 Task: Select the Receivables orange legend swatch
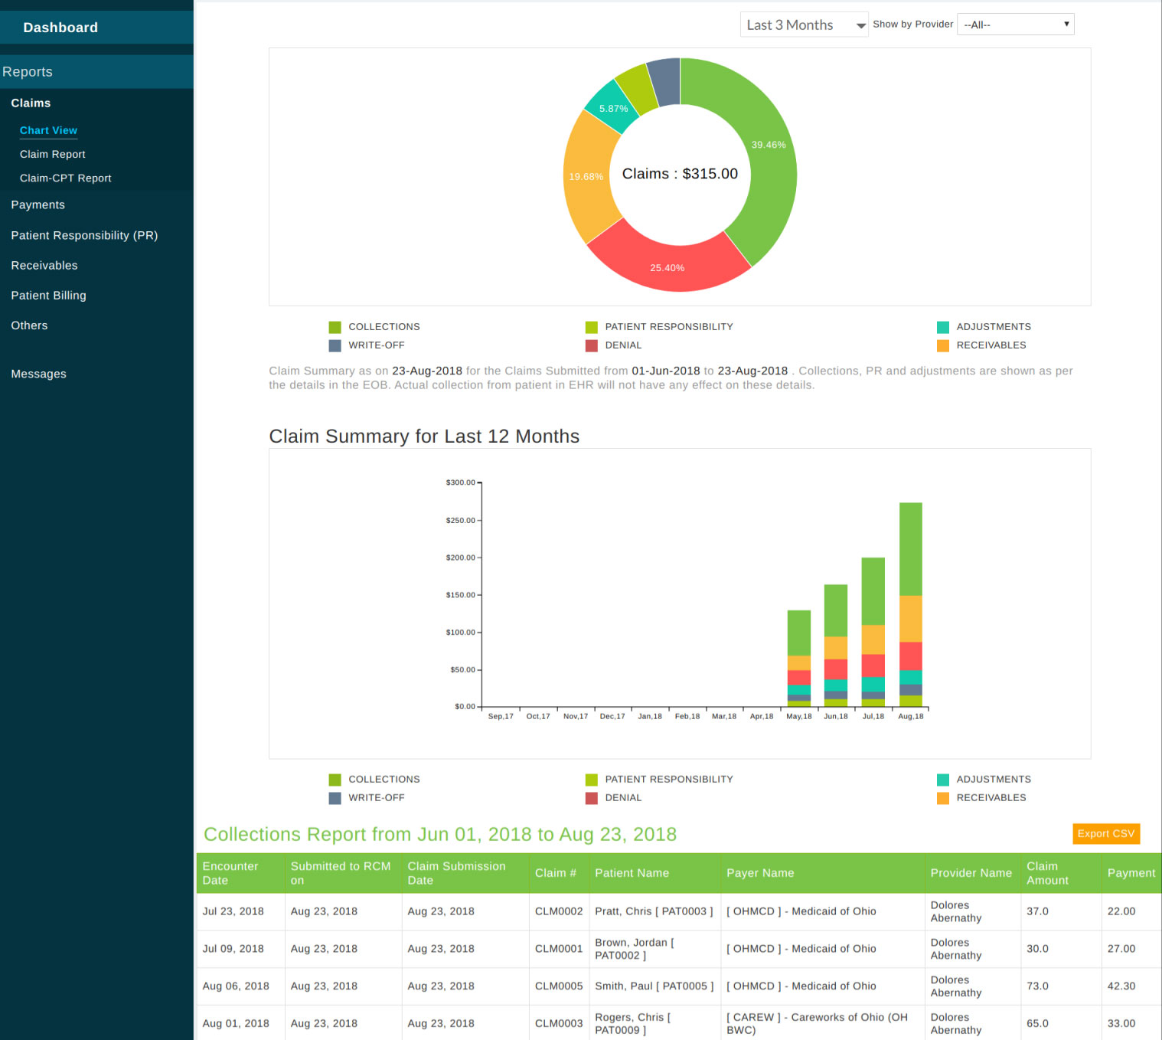(x=943, y=345)
